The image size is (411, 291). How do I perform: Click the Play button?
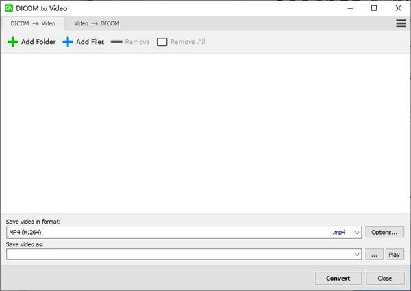(x=395, y=254)
